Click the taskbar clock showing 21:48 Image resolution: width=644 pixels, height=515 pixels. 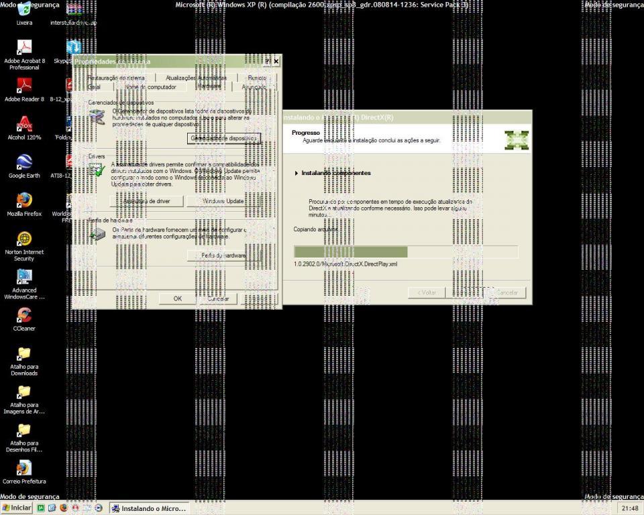click(x=630, y=508)
